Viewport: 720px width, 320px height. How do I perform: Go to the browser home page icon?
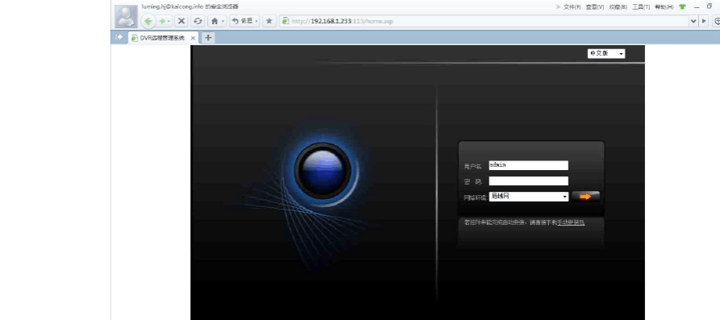point(214,21)
